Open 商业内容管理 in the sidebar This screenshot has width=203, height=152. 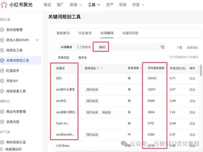(x=16, y=111)
